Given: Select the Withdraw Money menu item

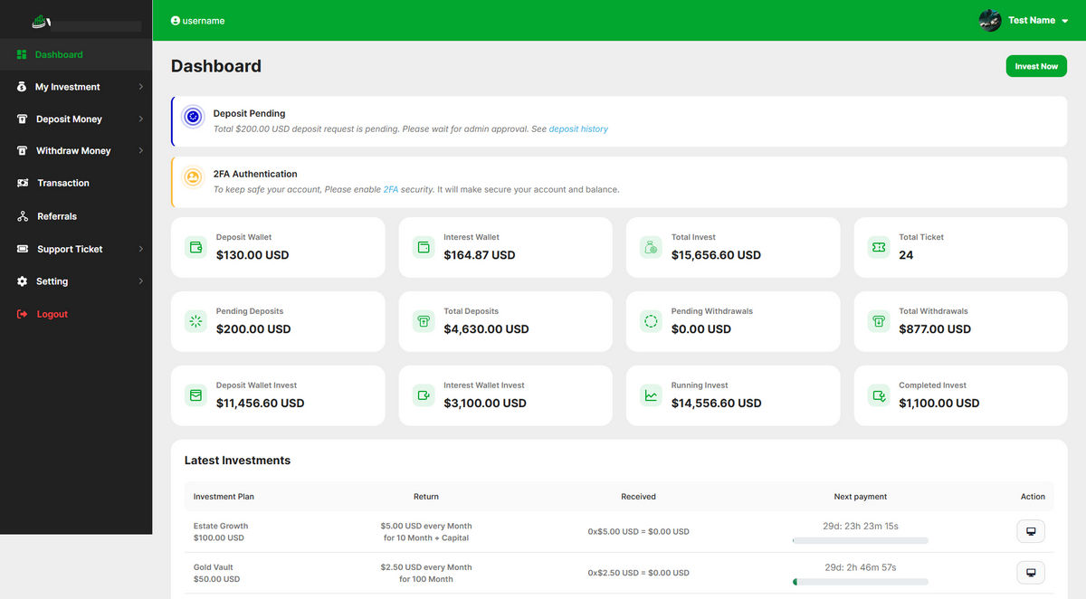Looking at the screenshot, I should [x=76, y=150].
